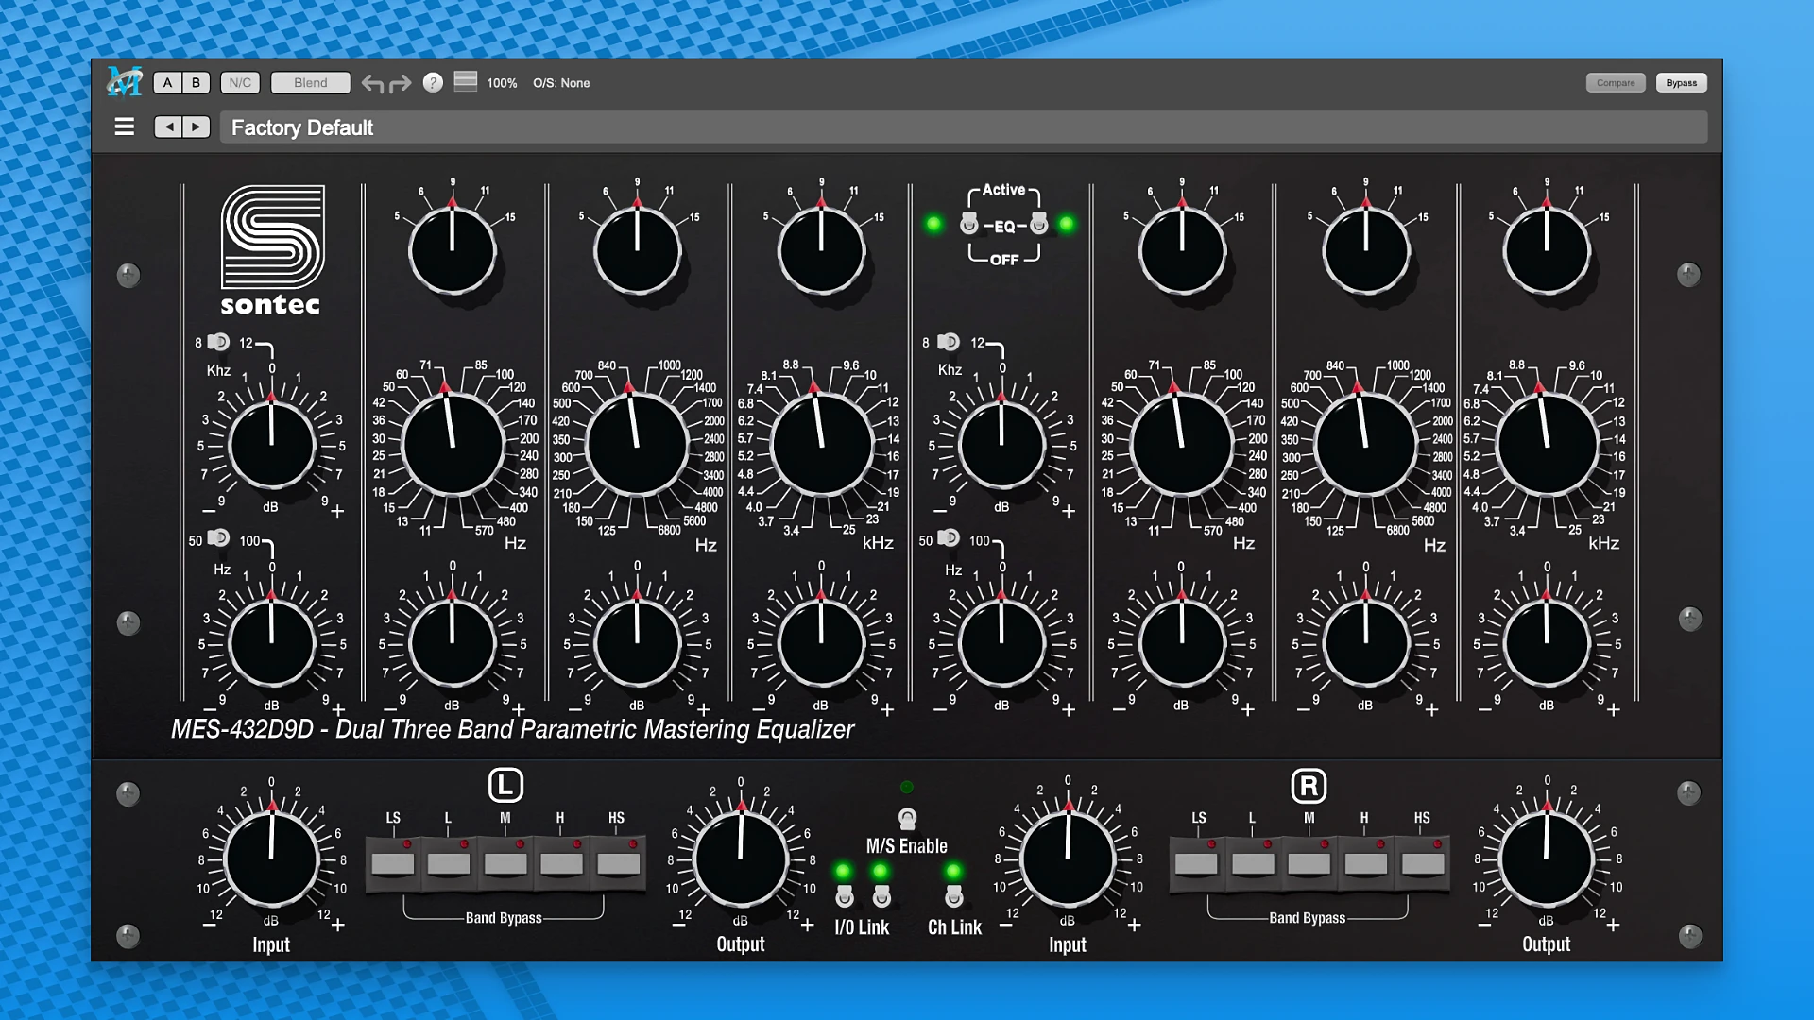This screenshot has width=1814, height=1020.
Task: Open the hamburger preset menu
Action: coord(124,127)
